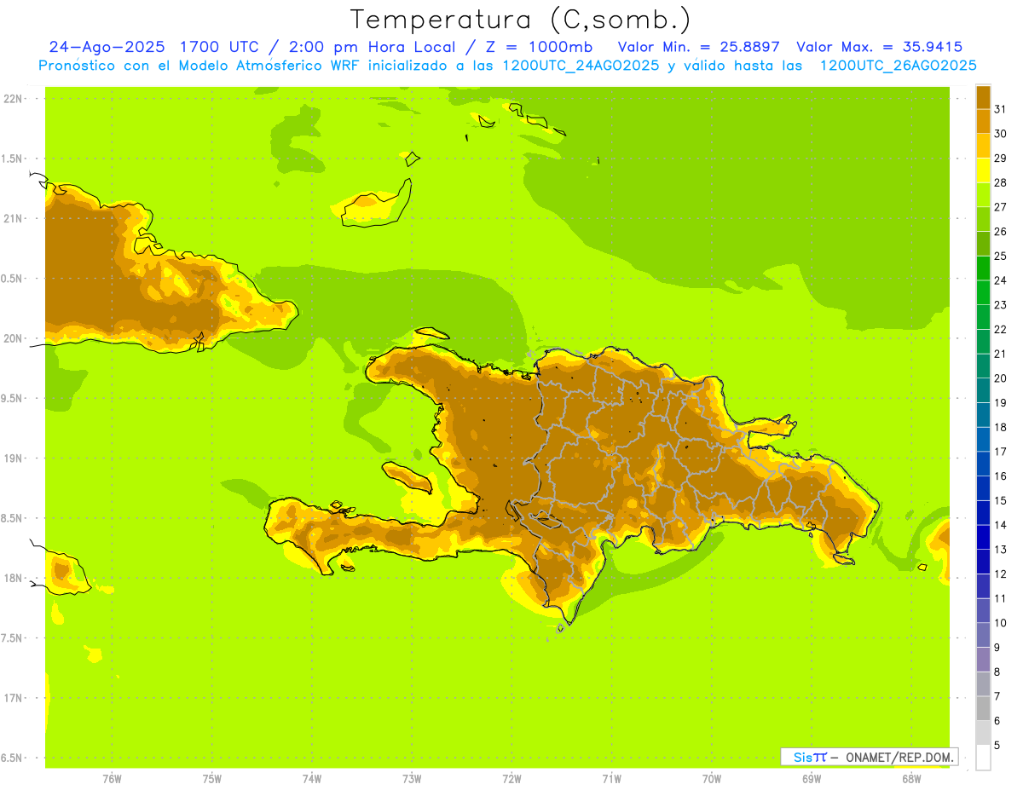Click the '19N' latitude label
Viewport: 1023px width, 790px height.
pos(13,458)
